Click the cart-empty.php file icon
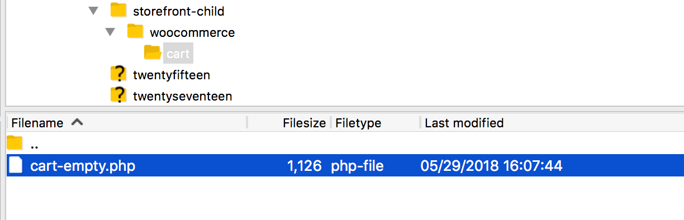The height and width of the screenshot is (220, 684). tap(16, 165)
